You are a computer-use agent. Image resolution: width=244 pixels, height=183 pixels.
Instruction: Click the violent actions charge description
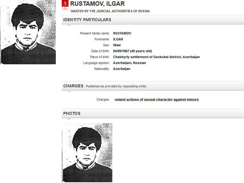(x=156, y=100)
